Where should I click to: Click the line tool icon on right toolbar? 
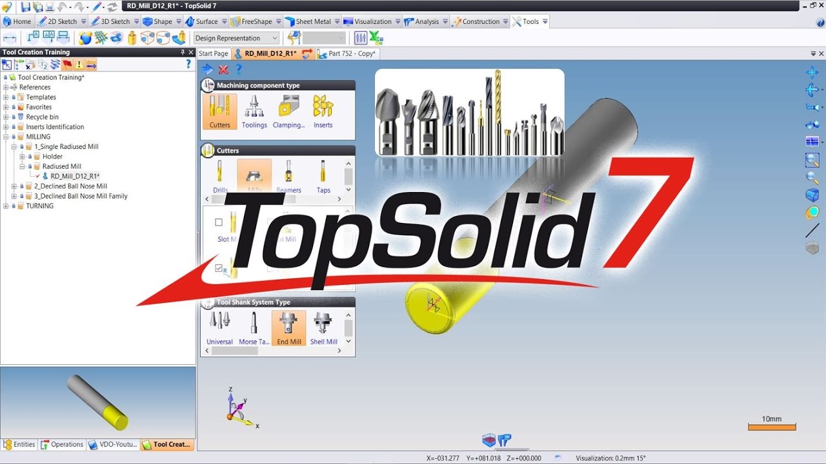click(x=812, y=230)
